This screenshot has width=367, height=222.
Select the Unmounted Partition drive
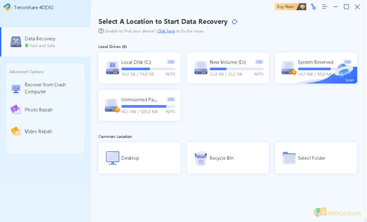coord(139,105)
